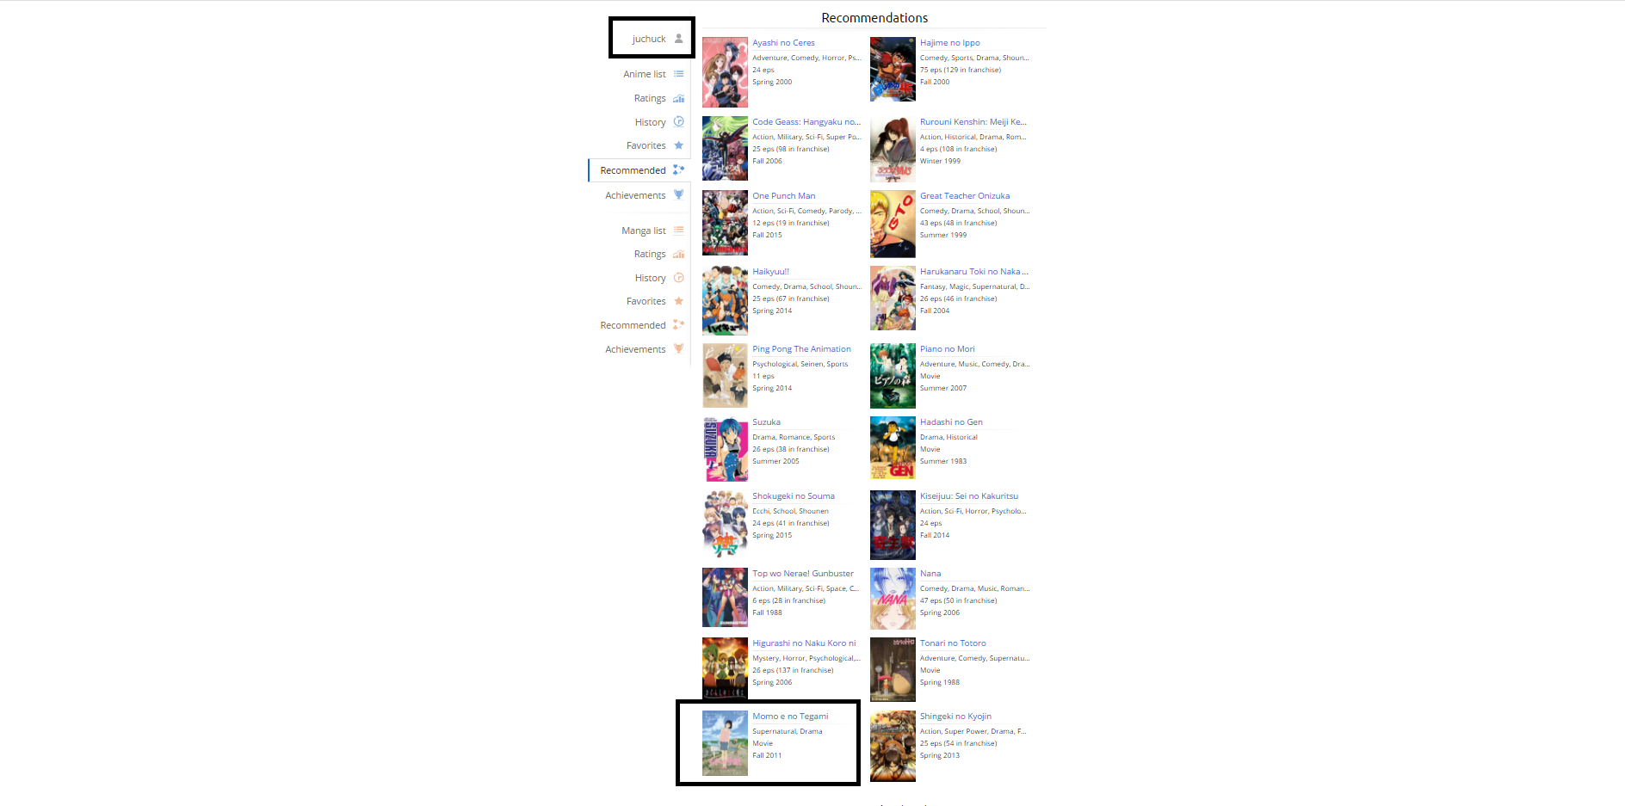This screenshot has height=806, width=1625.
Task: Open the Ayashi no Ceres title link
Action: click(783, 43)
